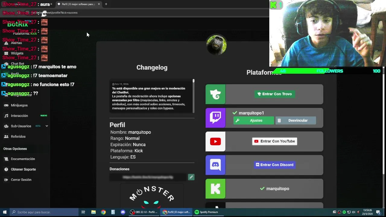Click the Twitch platform logo
This screenshot has width=386, height=217.
click(215, 118)
